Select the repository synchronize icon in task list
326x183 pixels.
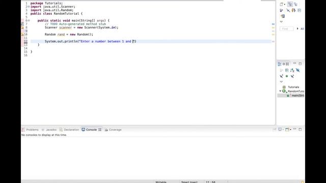pos(282,10)
